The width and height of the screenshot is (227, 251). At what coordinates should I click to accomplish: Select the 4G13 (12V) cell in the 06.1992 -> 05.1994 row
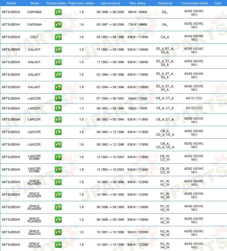194,108
